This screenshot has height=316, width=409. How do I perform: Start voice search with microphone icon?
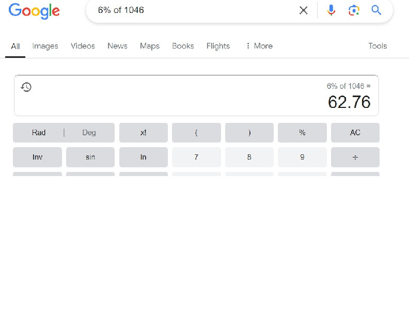pyautogui.click(x=331, y=10)
